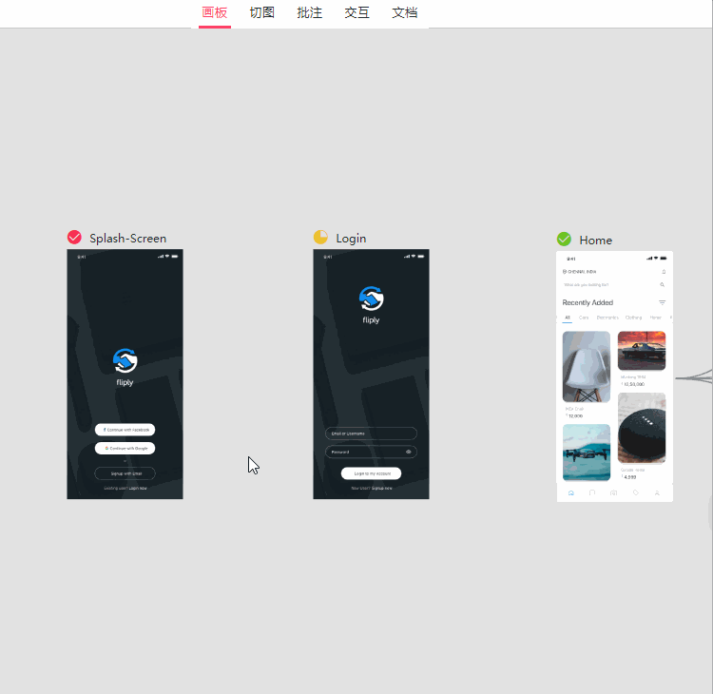The height and width of the screenshot is (694, 713).
Task: Click the home icon in bottom navigation
Action: [571, 493]
